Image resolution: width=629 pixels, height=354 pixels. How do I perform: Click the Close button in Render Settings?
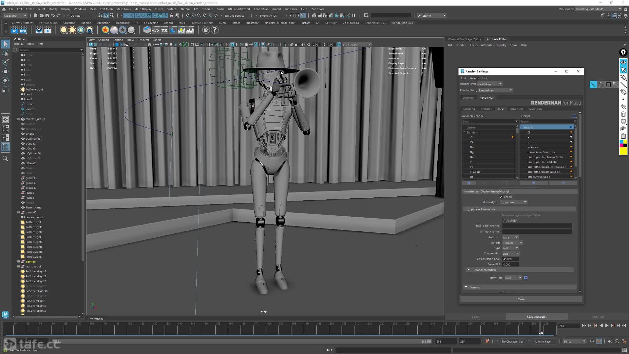pyautogui.click(x=521, y=299)
